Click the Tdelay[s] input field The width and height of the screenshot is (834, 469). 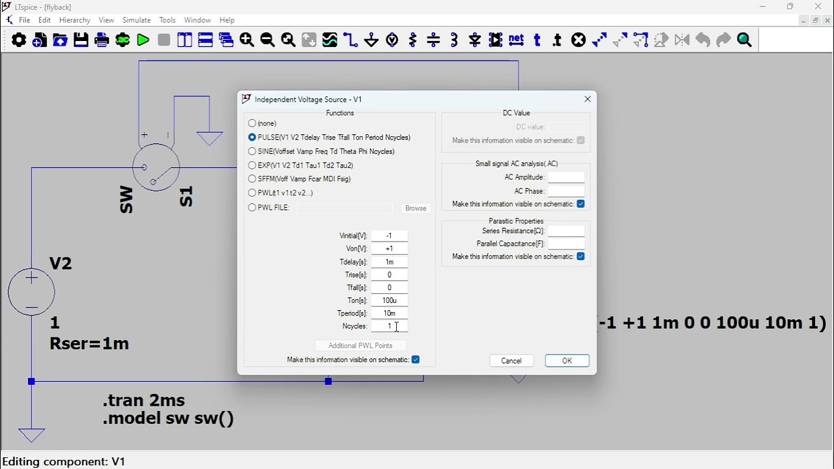pos(390,262)
